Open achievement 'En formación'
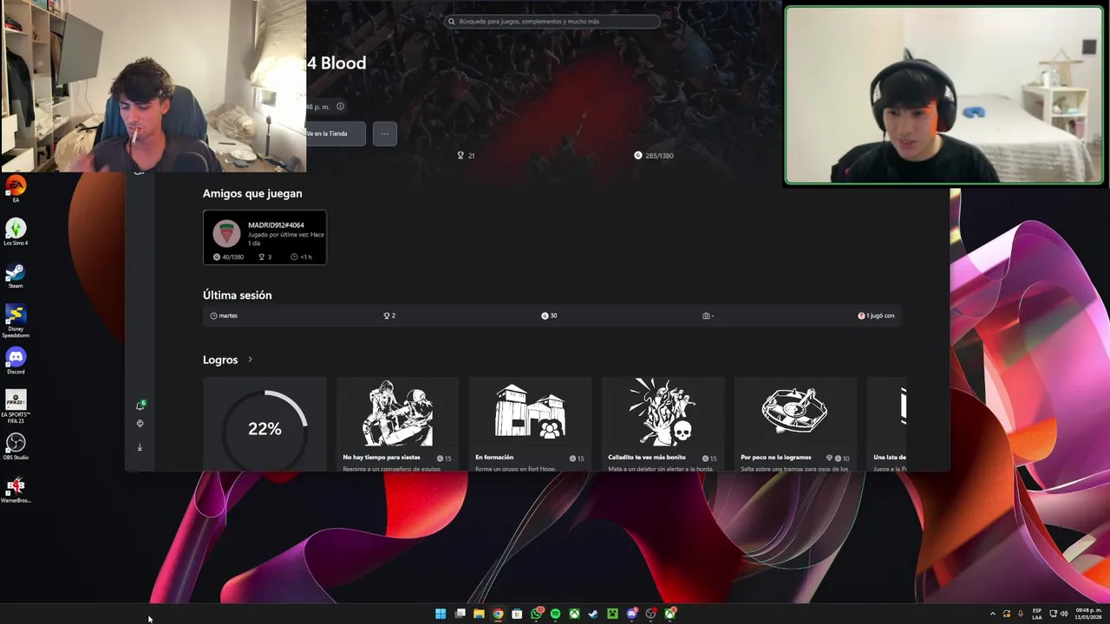The image size is (1110, 624). tap(530, 425)
